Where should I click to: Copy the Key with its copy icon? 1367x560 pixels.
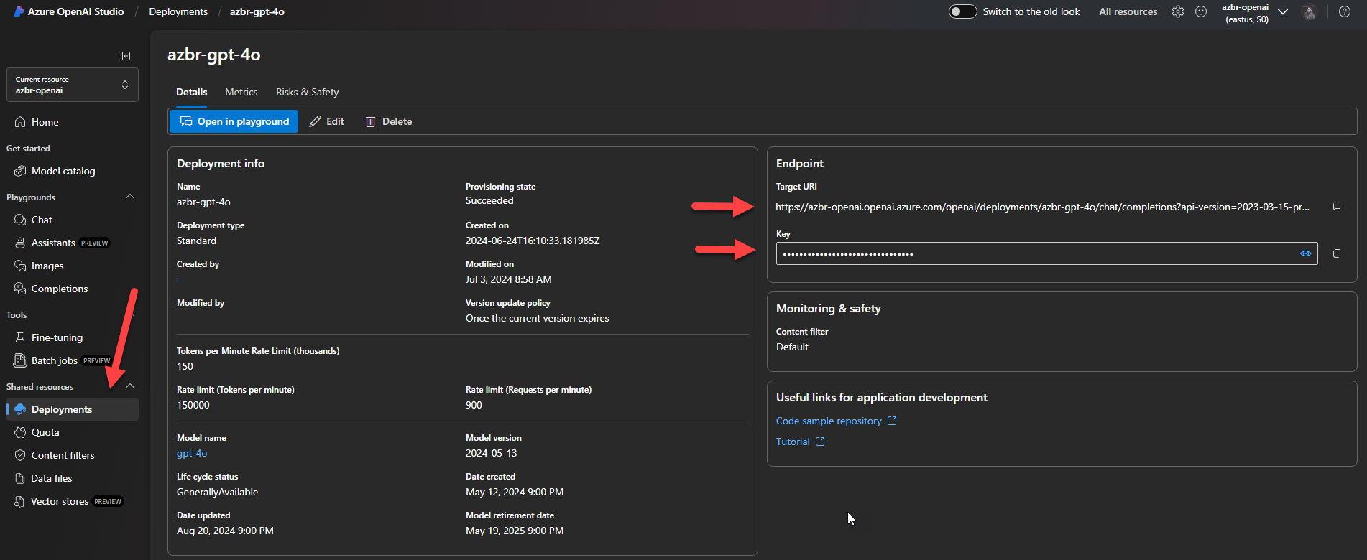1337,253
